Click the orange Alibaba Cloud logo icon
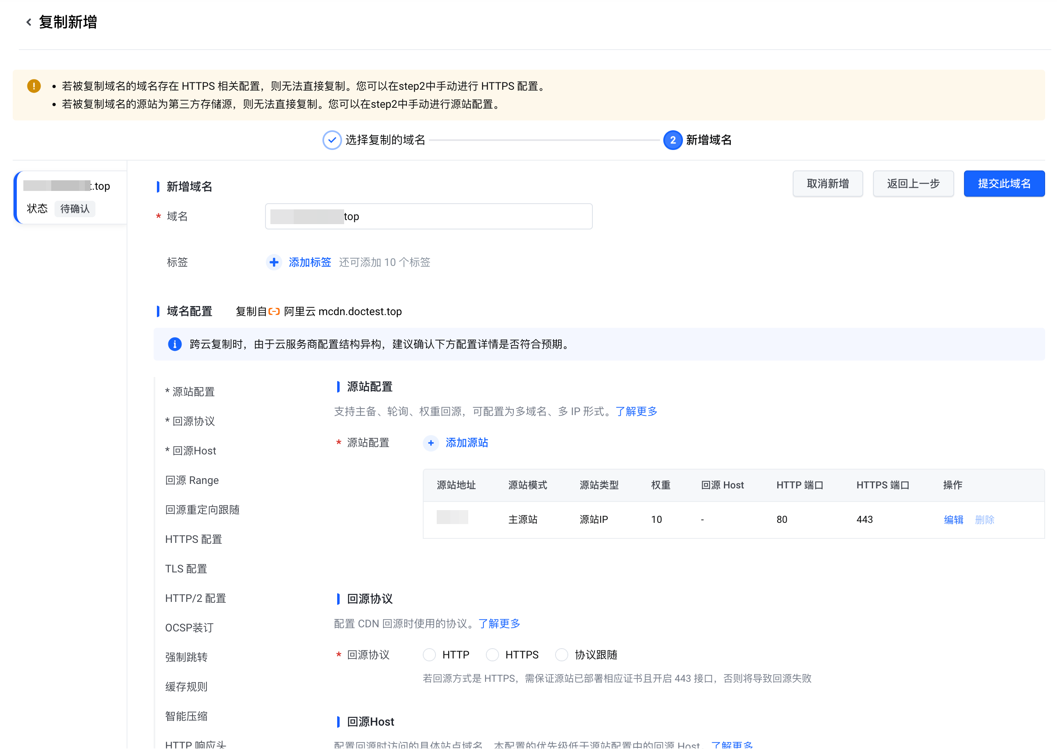Viewport: 1057px width, 749px height. [x=274, y=312]
